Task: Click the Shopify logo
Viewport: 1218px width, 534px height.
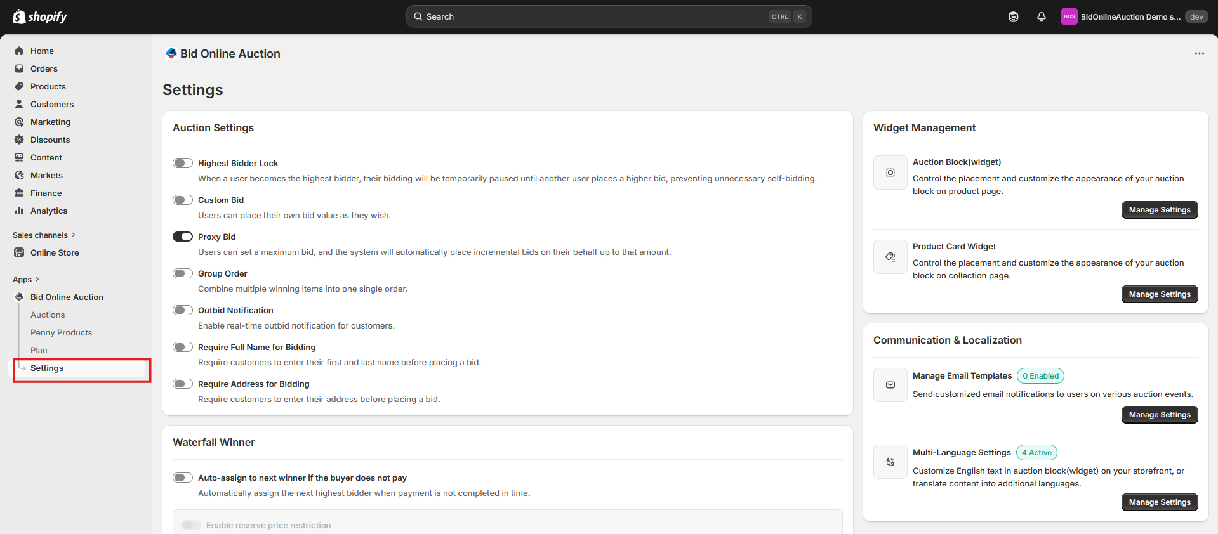Action: point(40,17)
